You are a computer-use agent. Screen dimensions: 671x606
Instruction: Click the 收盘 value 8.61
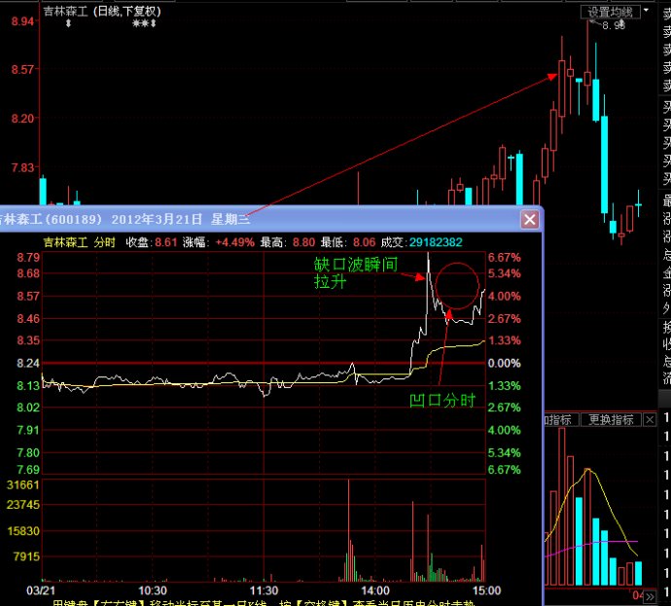[166, 242]
